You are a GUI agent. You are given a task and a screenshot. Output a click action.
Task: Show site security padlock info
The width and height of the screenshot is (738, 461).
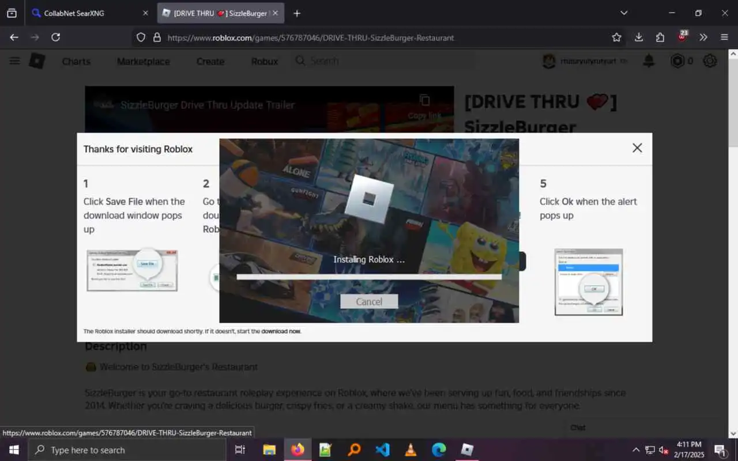[156, 37]
